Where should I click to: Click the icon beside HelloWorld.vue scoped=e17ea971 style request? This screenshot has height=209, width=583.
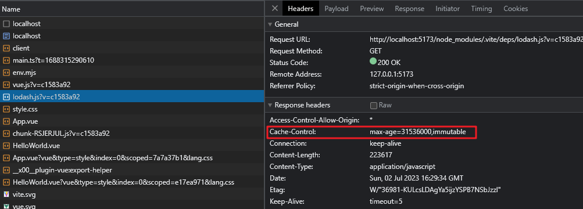tap(6, 183)
